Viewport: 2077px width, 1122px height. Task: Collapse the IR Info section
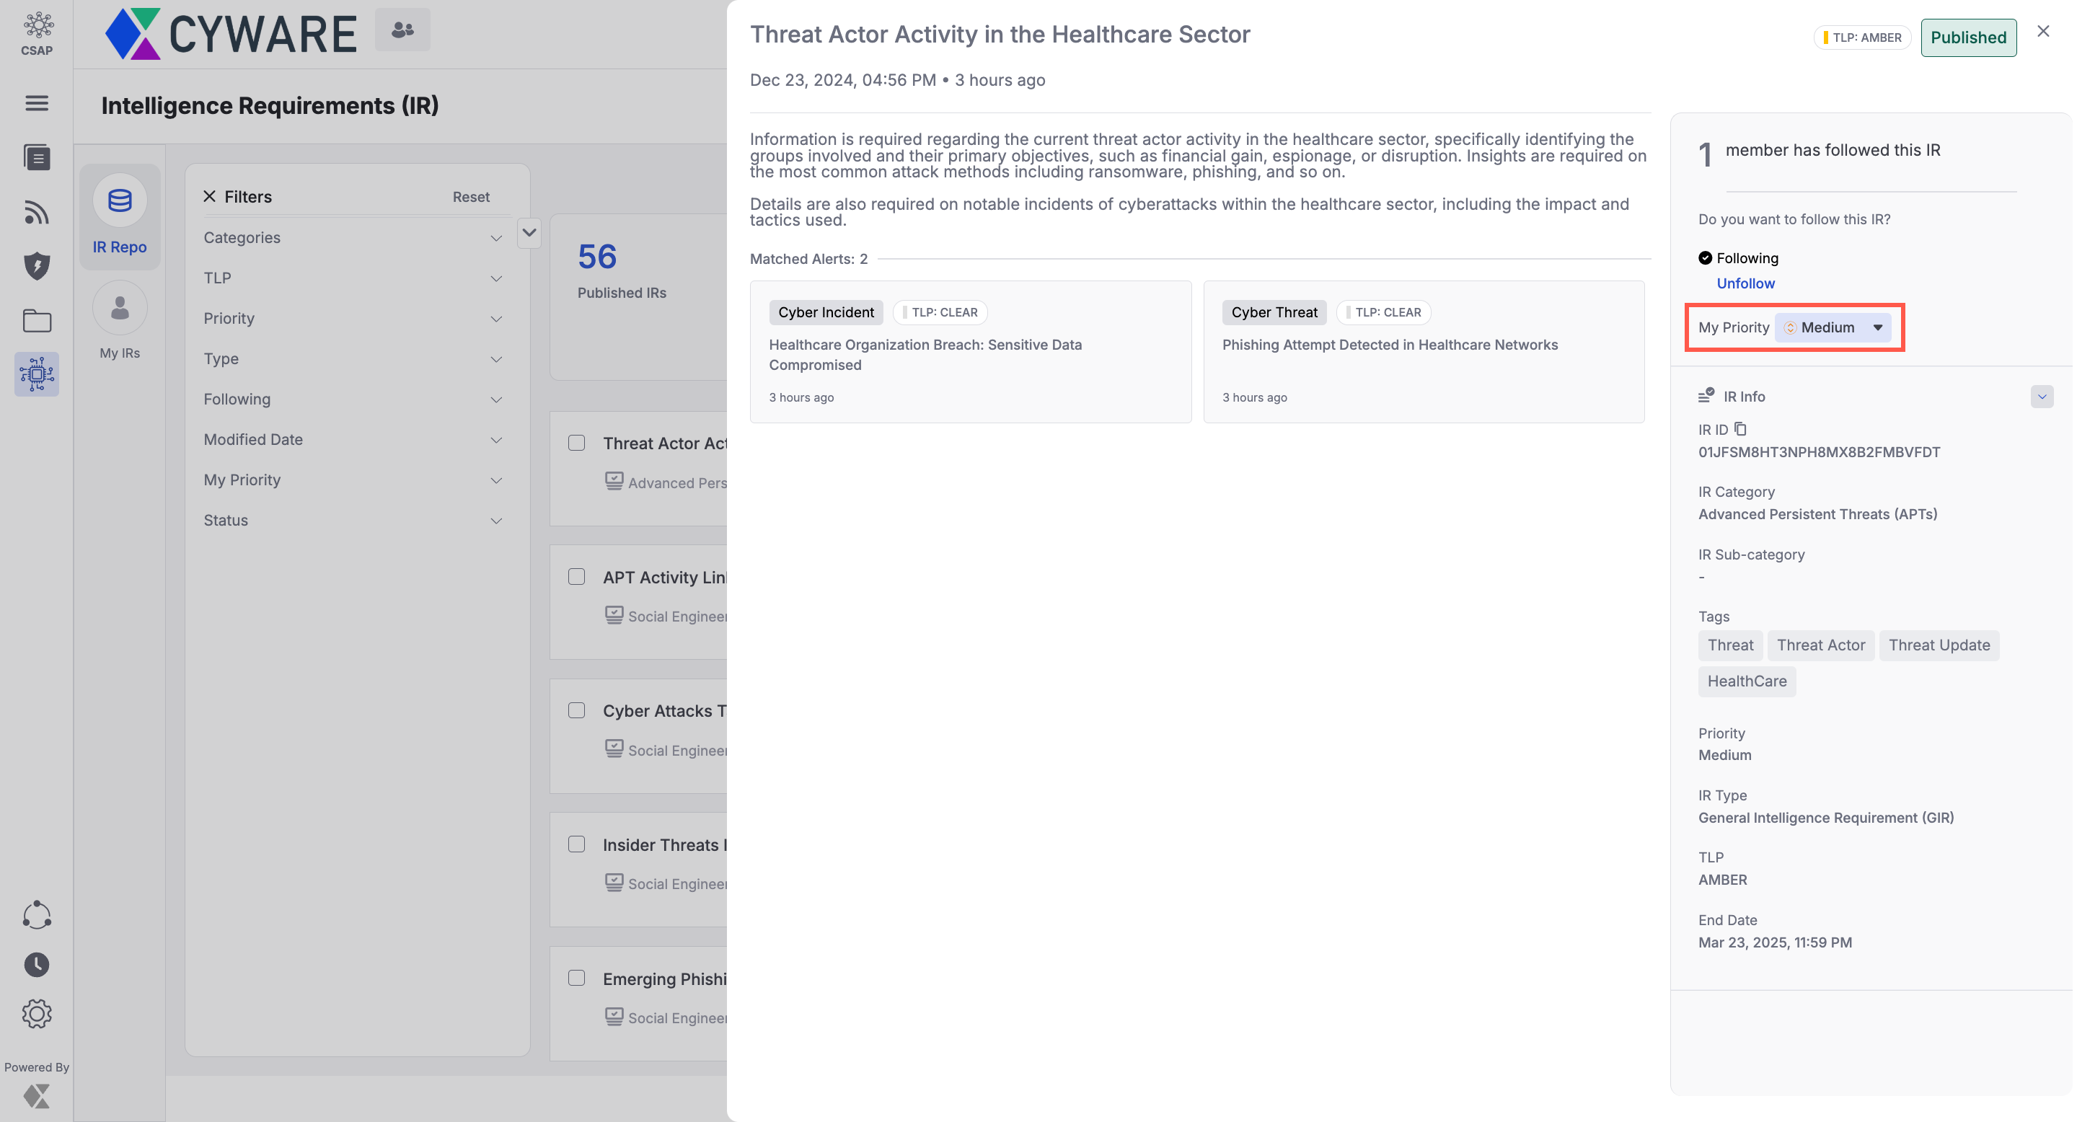2042,397
